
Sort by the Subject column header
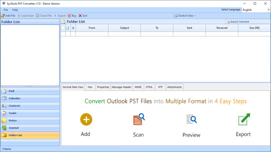click(125, 28)
